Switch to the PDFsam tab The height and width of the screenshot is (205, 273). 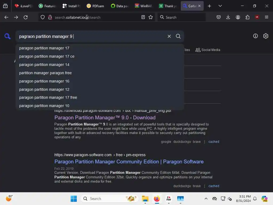[95, 6]
